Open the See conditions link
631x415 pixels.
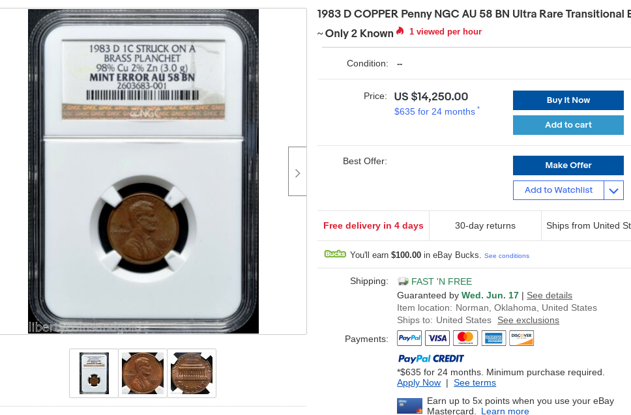[x=506, y=256]
